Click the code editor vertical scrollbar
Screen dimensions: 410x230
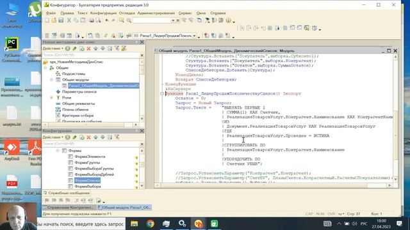click(x=395, y=118)
